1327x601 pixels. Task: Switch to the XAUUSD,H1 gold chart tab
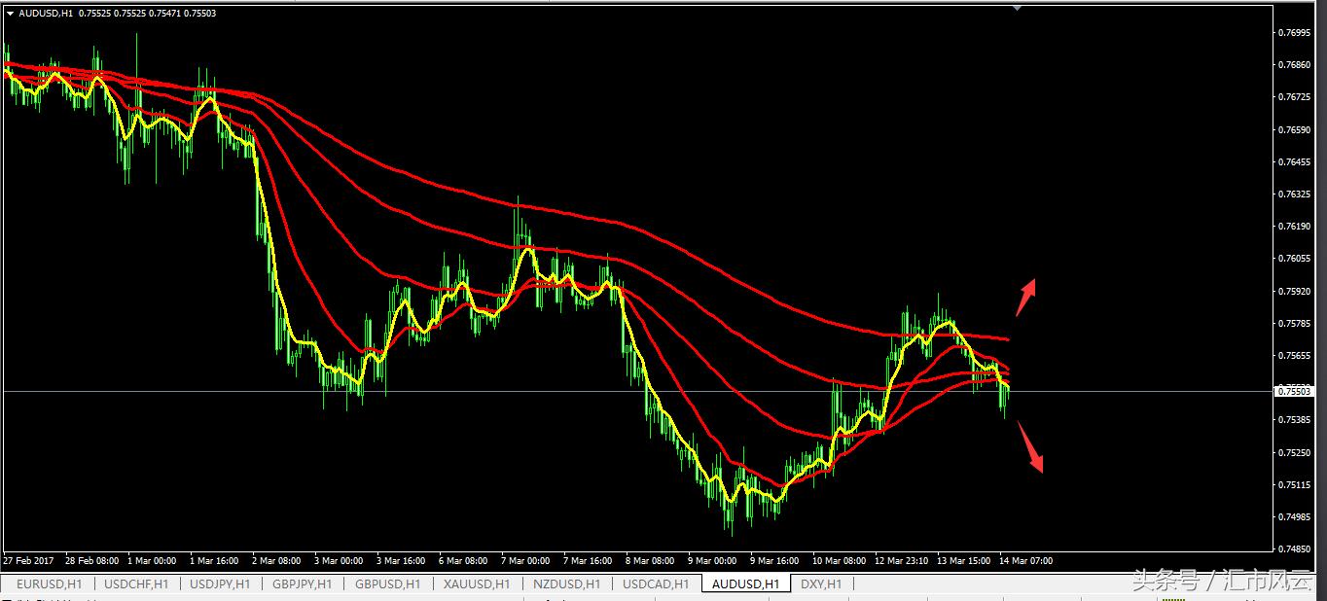click(477, 583)
